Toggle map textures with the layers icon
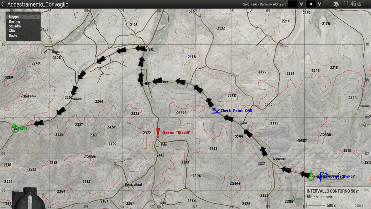 click(x=336, y=4)
